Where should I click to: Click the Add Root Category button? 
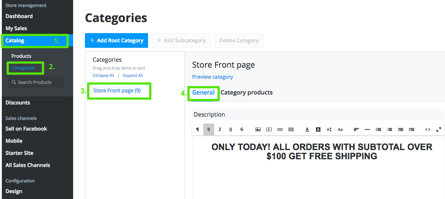click(116, 40)
